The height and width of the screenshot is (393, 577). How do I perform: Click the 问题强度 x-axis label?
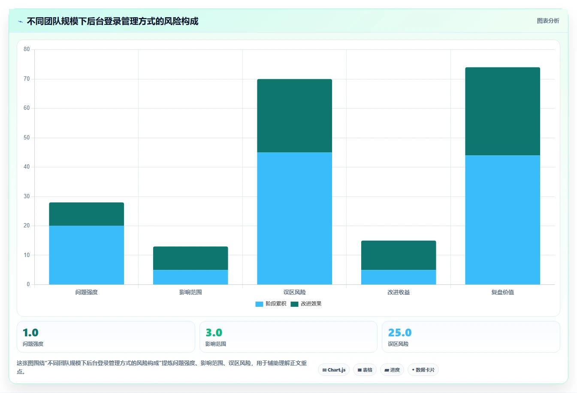pyautogui.click(x=87, y=292)
